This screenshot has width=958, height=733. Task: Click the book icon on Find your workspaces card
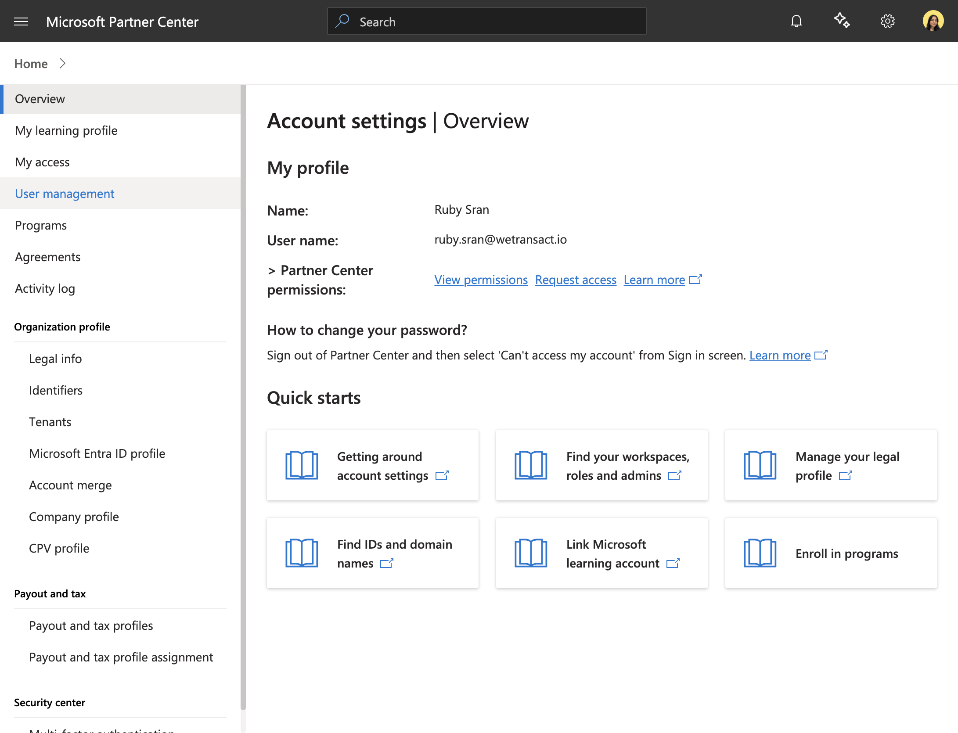pos(531,465)
